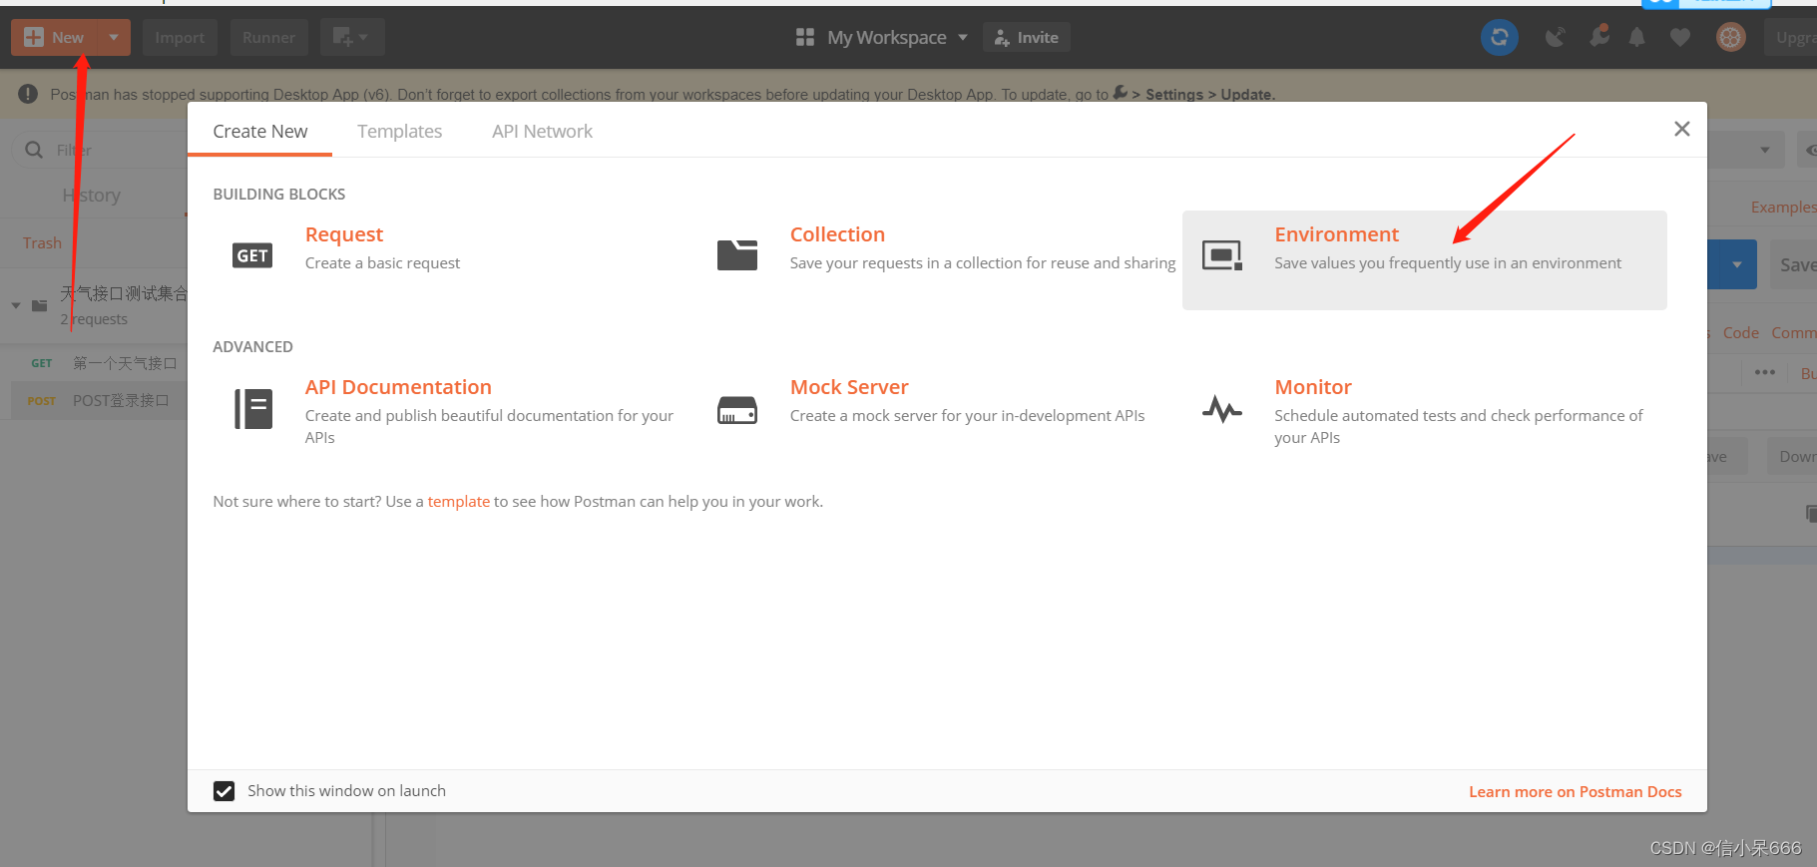Click the template link in help text
1817x867 pixels.
459,502
